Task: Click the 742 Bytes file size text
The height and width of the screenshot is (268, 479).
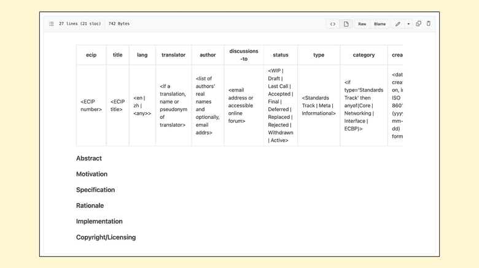Action: tap(119, 24)
